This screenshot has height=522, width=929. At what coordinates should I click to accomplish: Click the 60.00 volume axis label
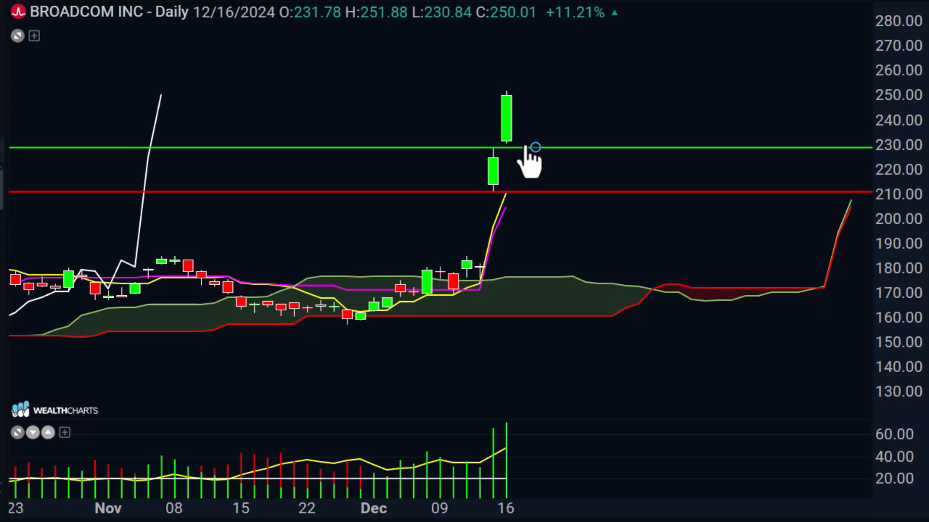894,434
